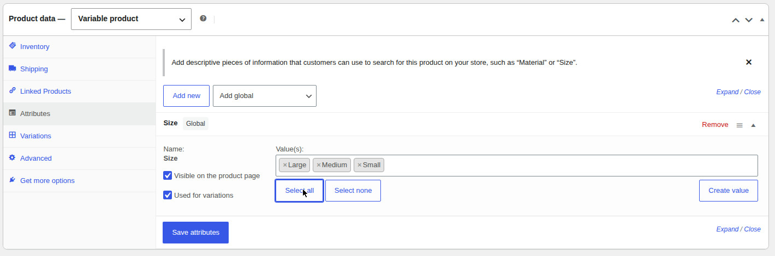Click the Inventory tag icon
The height and width of the screenshot is (256, 775).
click(13, 46)
